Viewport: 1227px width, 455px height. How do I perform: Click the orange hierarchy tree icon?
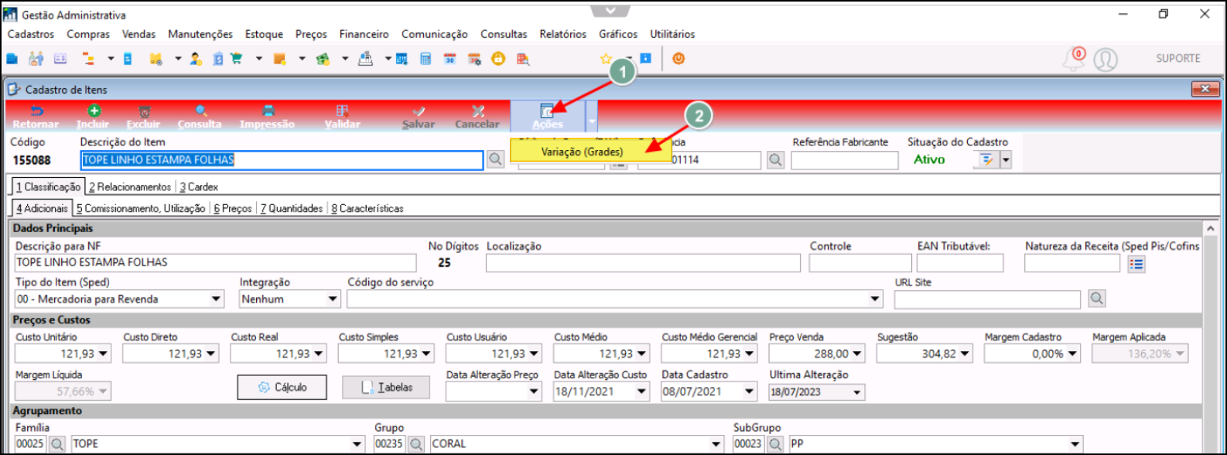88,58
